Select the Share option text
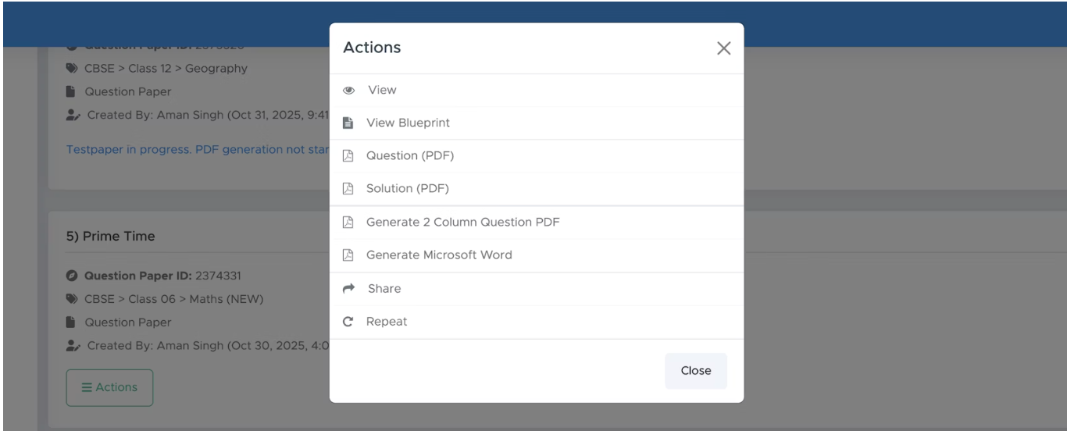1067x431 pixels. click(384, 289)
